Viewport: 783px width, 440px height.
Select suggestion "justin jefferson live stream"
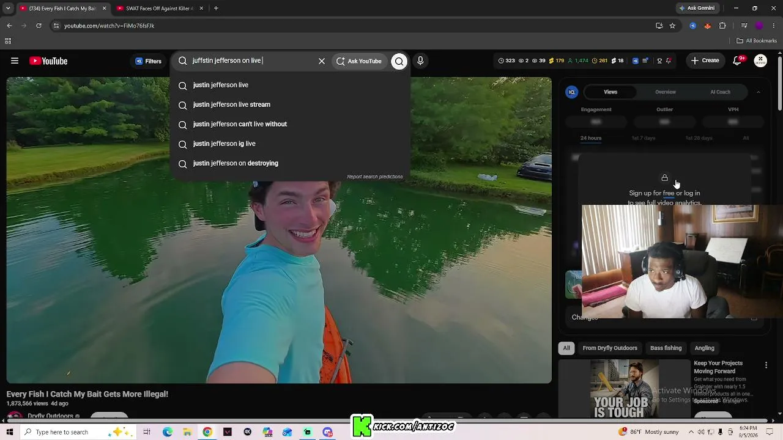(x=289, y=105)
